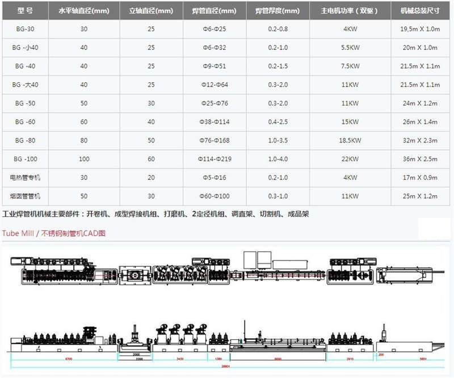Open the top-view CAD drawing of tube mill
Image resolution: width=454 pixels, height=378 pixels.
tap(228, 269)
